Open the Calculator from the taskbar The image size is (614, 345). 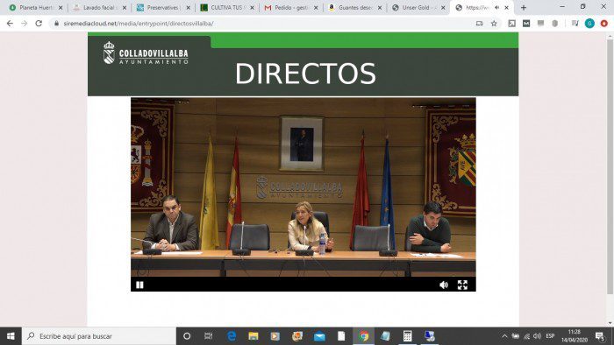coord(407,336)
